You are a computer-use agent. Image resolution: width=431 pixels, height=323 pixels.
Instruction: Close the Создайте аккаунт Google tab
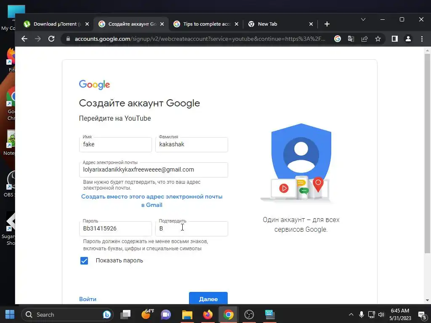(x=162, y=24)
